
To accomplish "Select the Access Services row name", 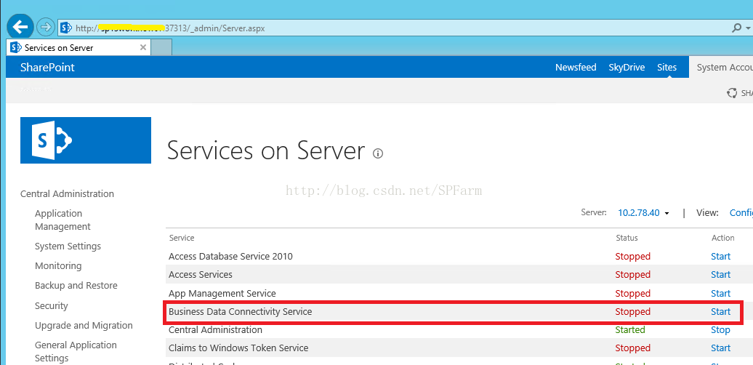I will (201, 275).
